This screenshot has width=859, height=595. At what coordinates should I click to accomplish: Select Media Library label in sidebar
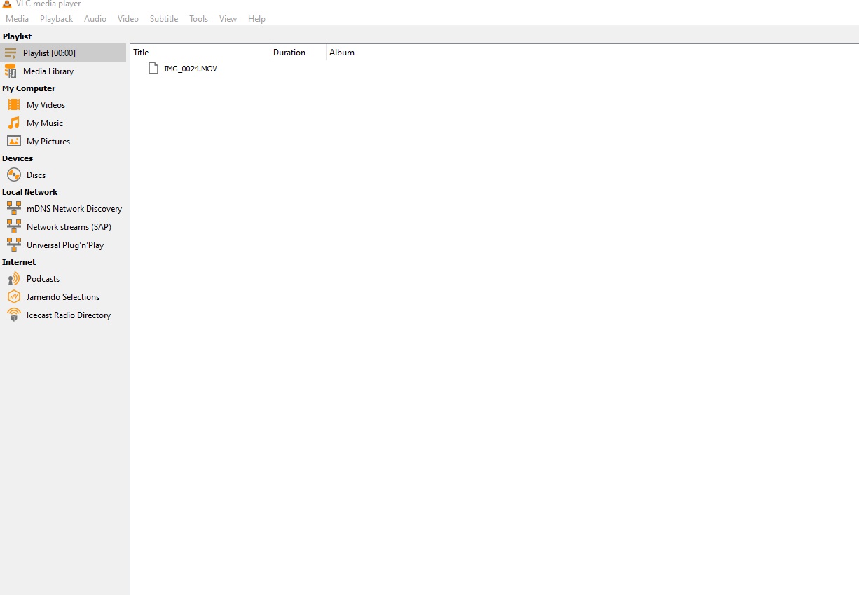48,71
